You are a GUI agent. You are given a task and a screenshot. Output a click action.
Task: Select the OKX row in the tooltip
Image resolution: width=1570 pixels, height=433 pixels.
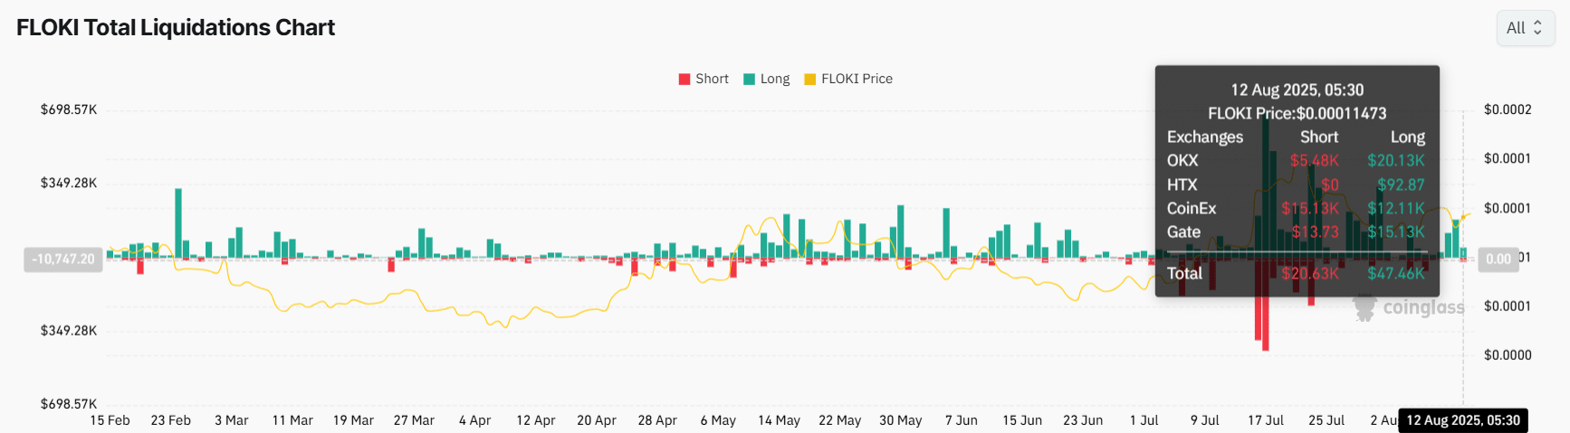tap(1296, 160)
